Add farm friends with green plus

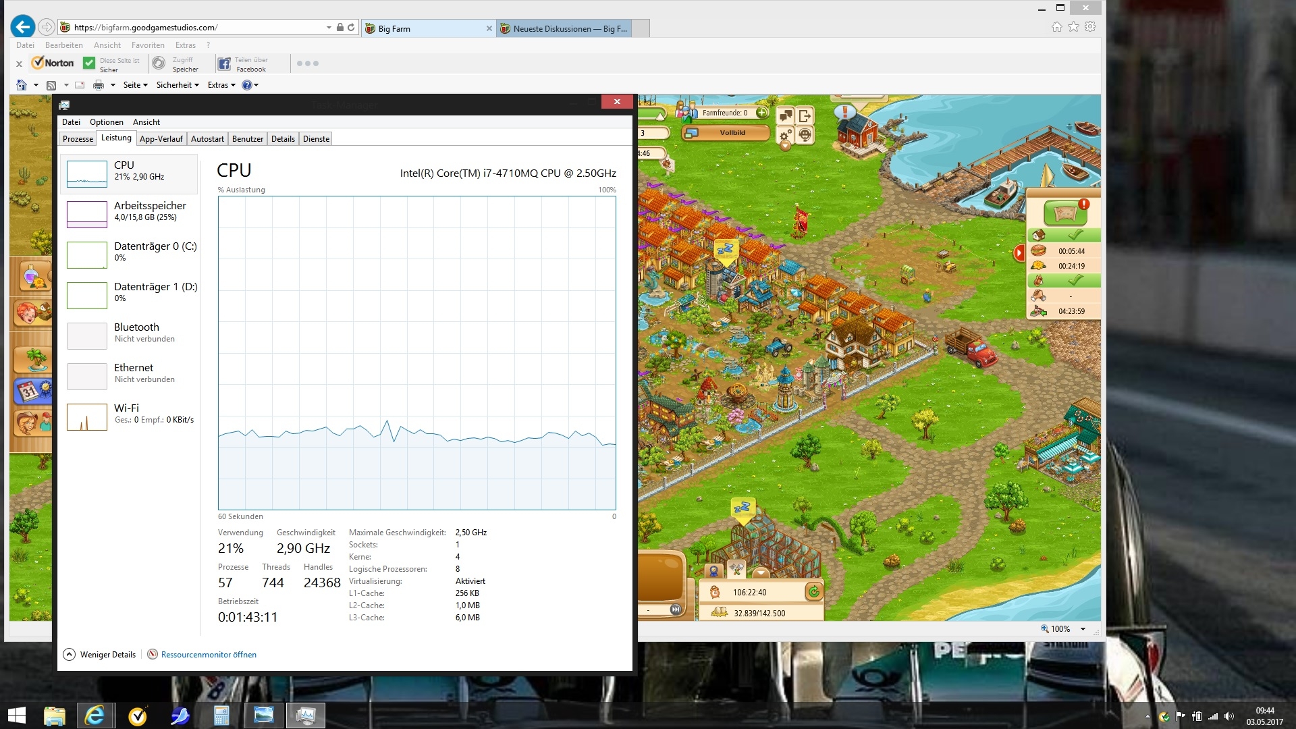(761, 113)
